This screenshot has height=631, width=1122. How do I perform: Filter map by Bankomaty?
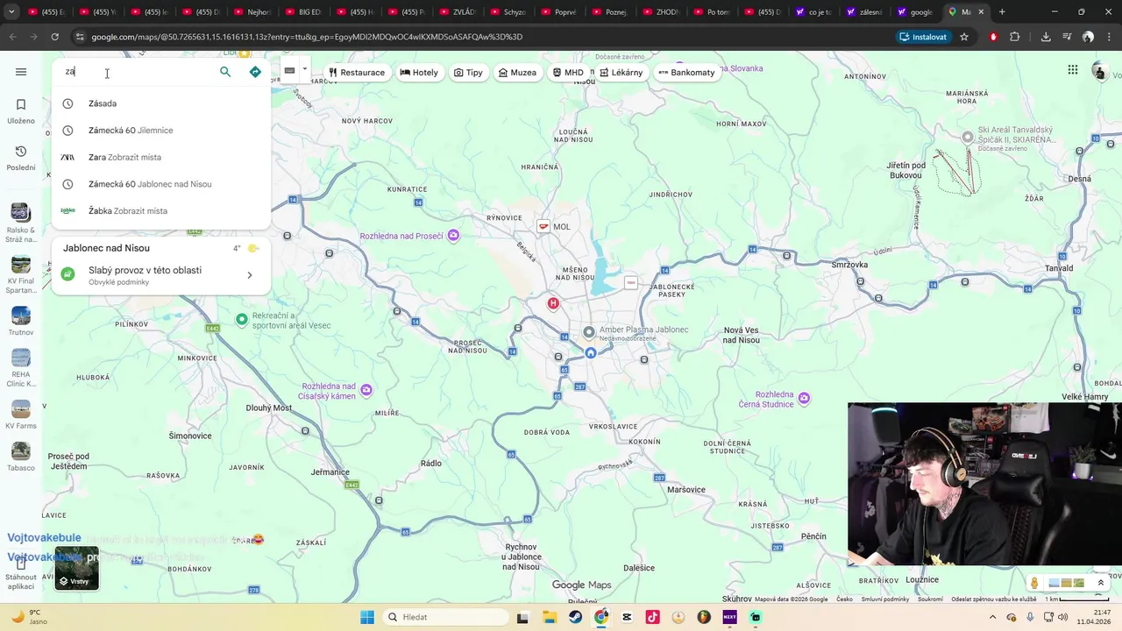686,73
